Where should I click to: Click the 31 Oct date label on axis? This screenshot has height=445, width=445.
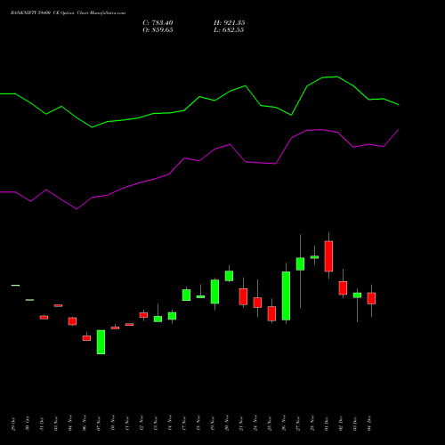[42, 424]
